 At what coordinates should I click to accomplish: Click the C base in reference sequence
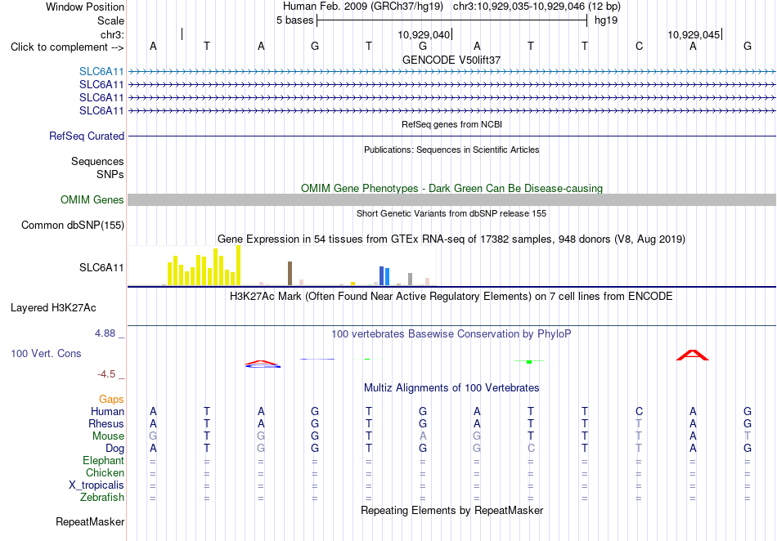[x=640, y=47]
